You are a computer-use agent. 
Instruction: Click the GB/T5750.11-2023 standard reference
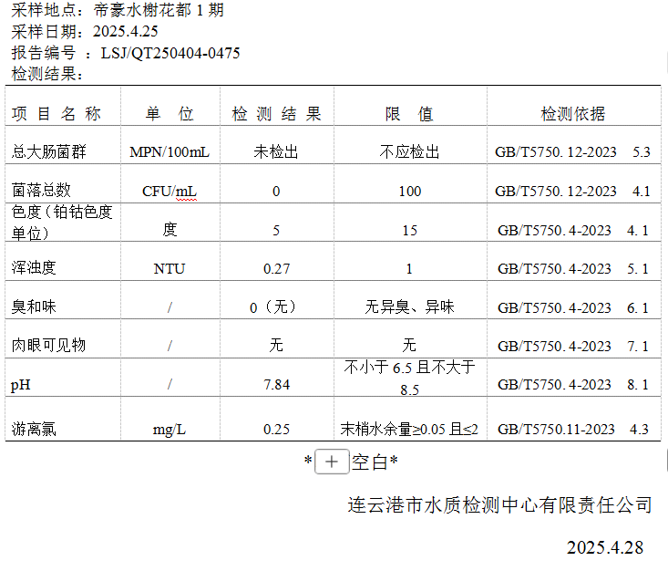pos(556,429)
